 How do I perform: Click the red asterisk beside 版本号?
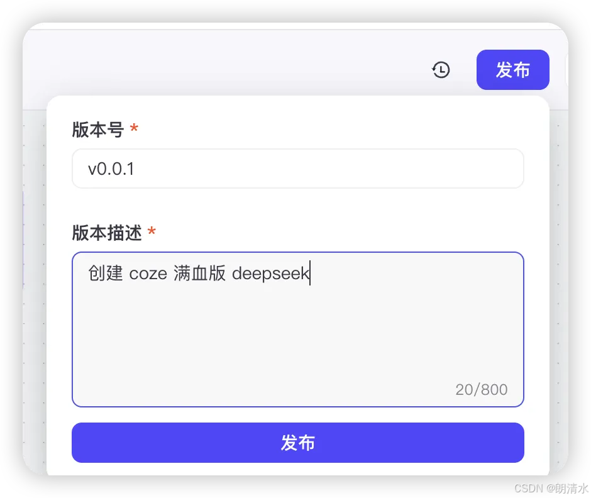134,128
